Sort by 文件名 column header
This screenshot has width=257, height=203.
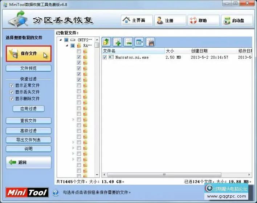coord(133,51)
